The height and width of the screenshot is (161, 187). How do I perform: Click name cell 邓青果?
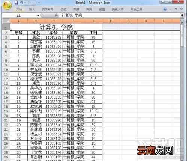click(x=36, y=148)
